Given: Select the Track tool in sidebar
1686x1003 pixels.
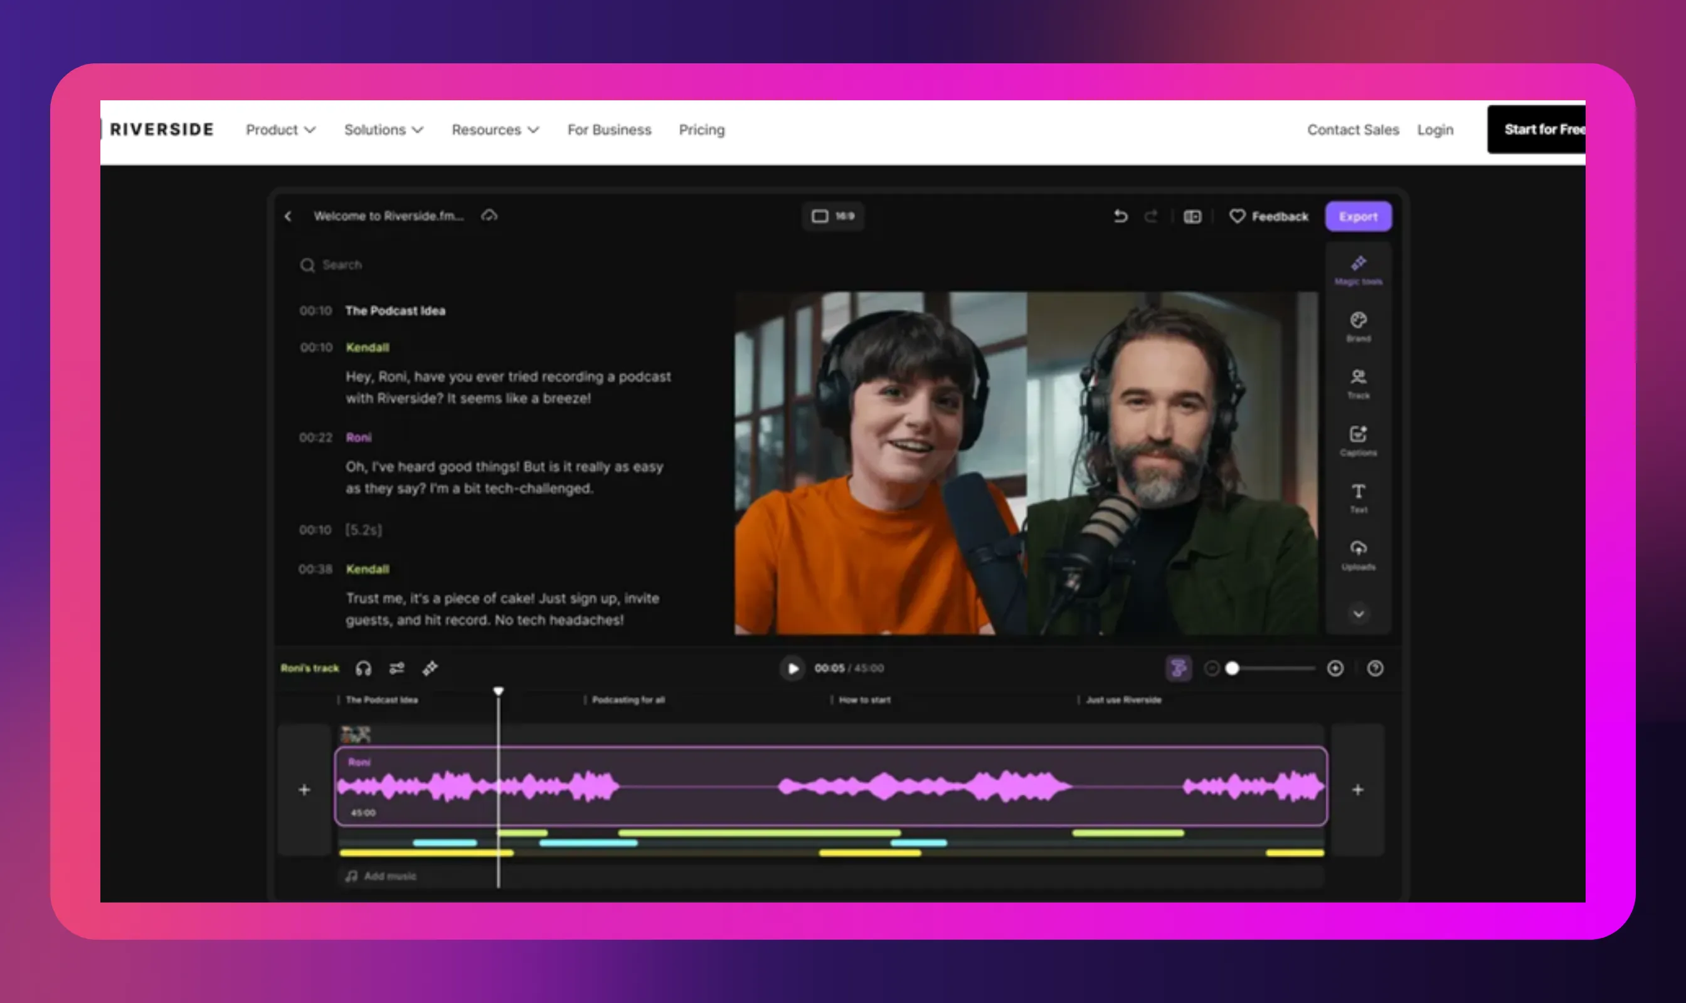Looking at the screenshot, I should click(1358, 384).
